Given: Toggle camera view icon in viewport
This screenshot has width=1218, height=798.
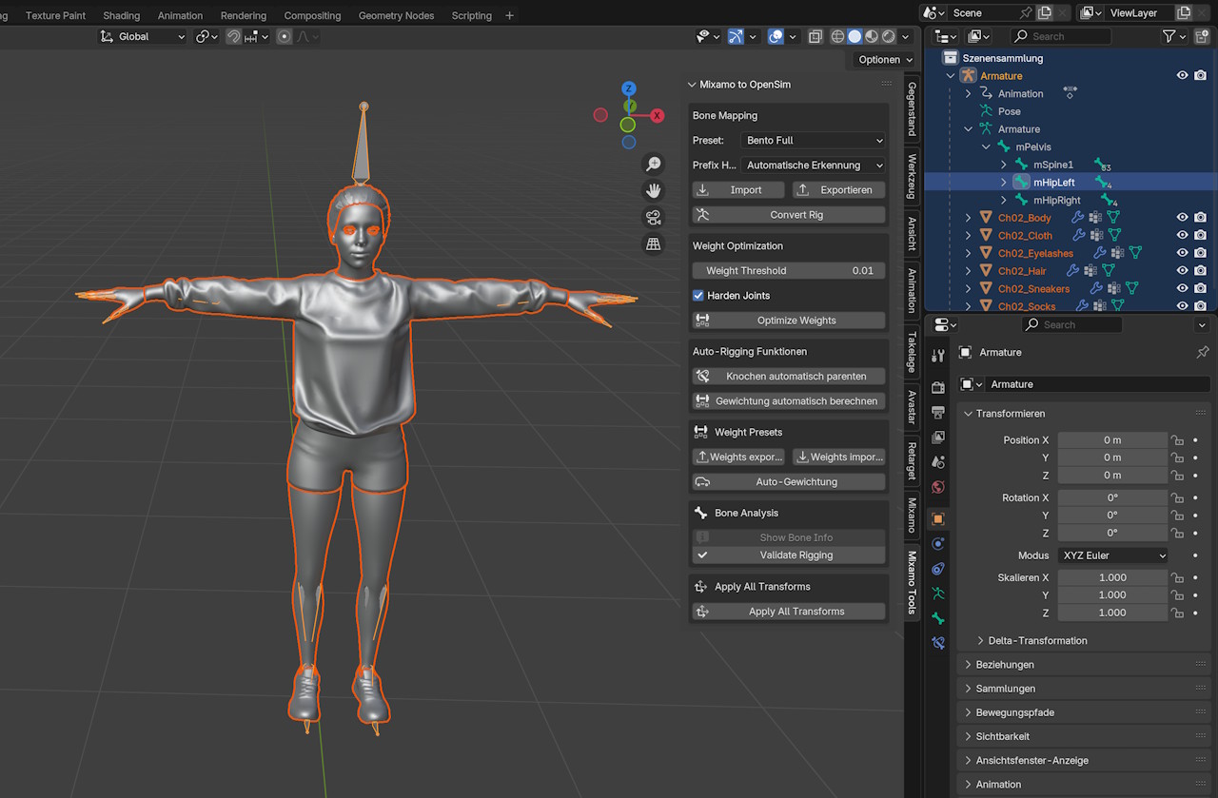Looking at the screenshot, I should pyautogui.click(x=653, y=217).
